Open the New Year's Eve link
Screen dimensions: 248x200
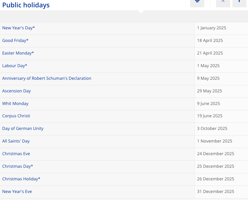tap(17, 191)
